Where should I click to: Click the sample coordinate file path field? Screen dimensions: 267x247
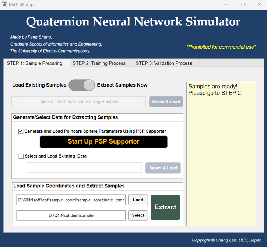[71, 200]
